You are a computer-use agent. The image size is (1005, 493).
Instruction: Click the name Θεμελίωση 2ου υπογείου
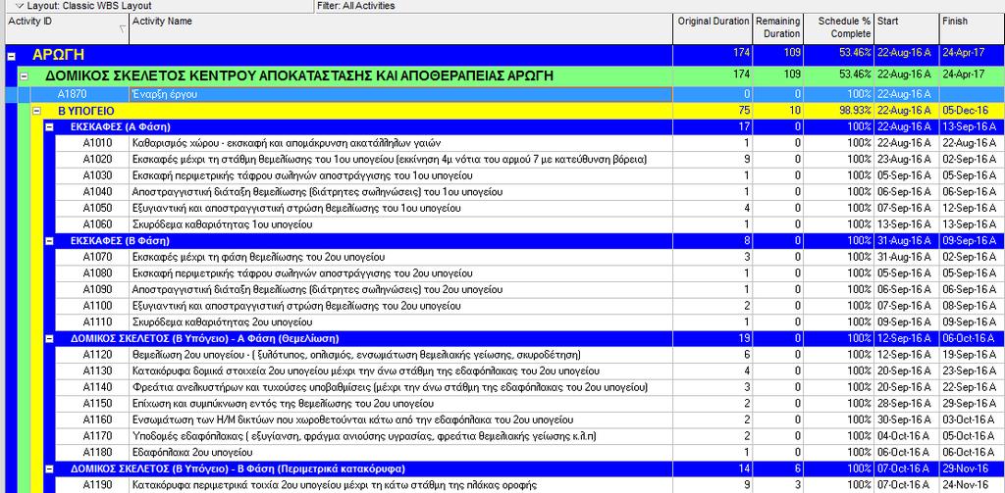point(356,355)
